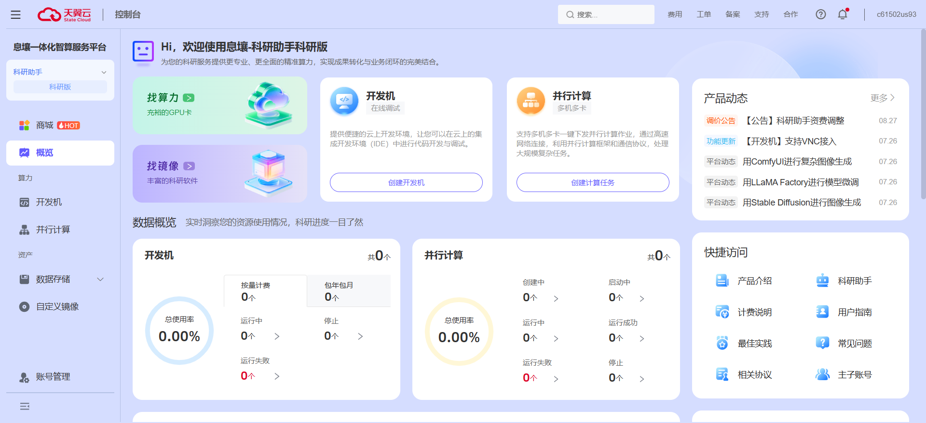Click the 主子账号 users icon
Viewport: 926px width, 423px height.
click(822, 374)
